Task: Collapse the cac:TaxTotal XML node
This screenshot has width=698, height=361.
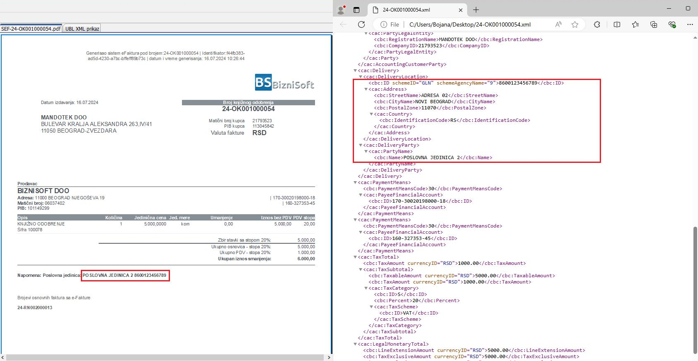Action: [x=355, y=257]
